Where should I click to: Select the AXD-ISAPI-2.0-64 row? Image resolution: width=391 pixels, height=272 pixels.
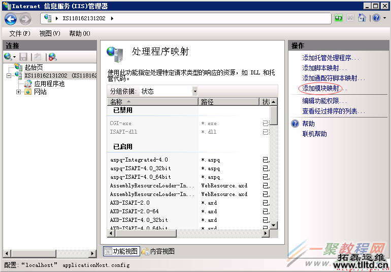(188, 211)
